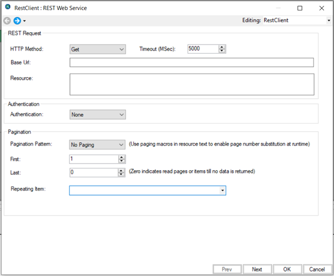Viewport: 334px width, 276px height.
Task: Decrement the Last page value
Action: 122,174
